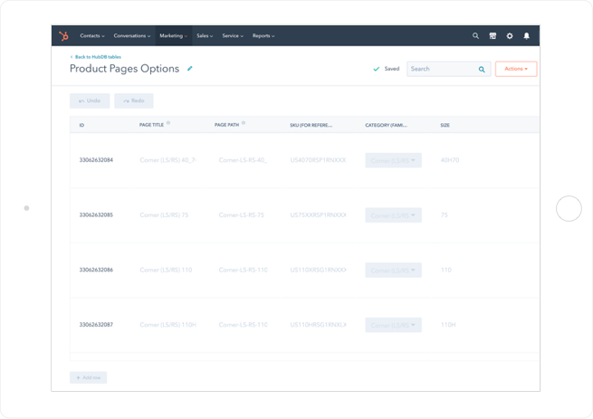Focus the table Search input field

pyautogui.click(x=448, y=69)
